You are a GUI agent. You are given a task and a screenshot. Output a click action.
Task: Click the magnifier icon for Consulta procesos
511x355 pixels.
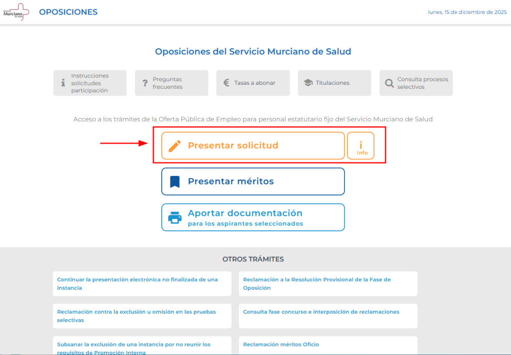[389, 83]
